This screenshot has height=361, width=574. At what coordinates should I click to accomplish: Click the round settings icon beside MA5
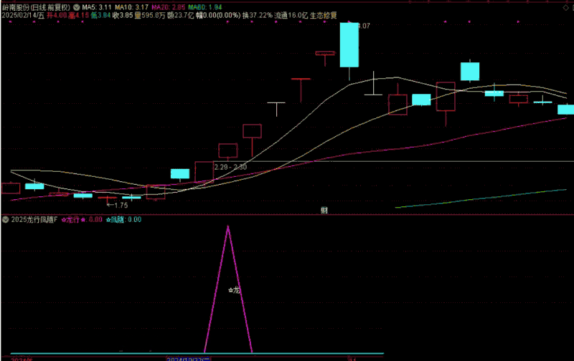pos(77,6)
